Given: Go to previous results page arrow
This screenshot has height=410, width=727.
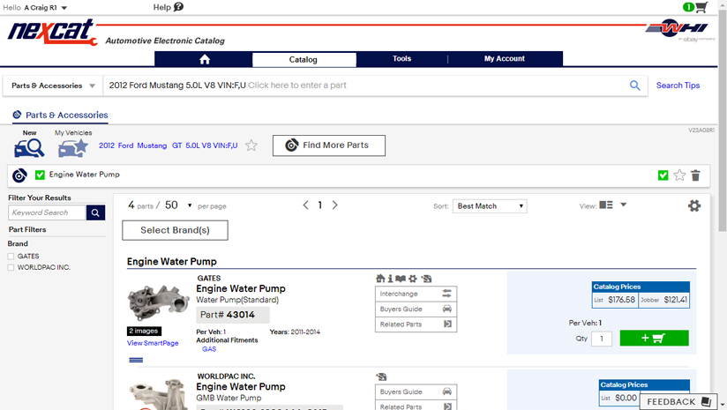Looking at the screenshot, I should (305, 205).
